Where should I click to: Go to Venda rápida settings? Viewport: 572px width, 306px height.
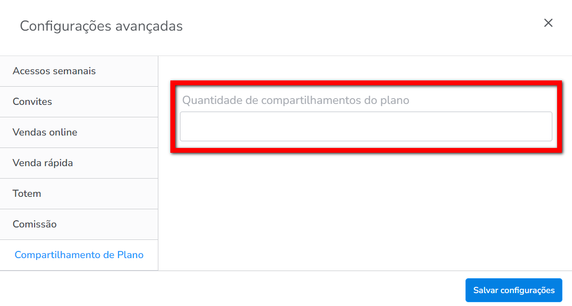[43, 163]
